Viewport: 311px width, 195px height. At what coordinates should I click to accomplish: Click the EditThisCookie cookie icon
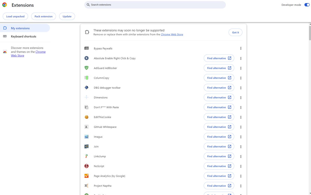pos(87,117)
